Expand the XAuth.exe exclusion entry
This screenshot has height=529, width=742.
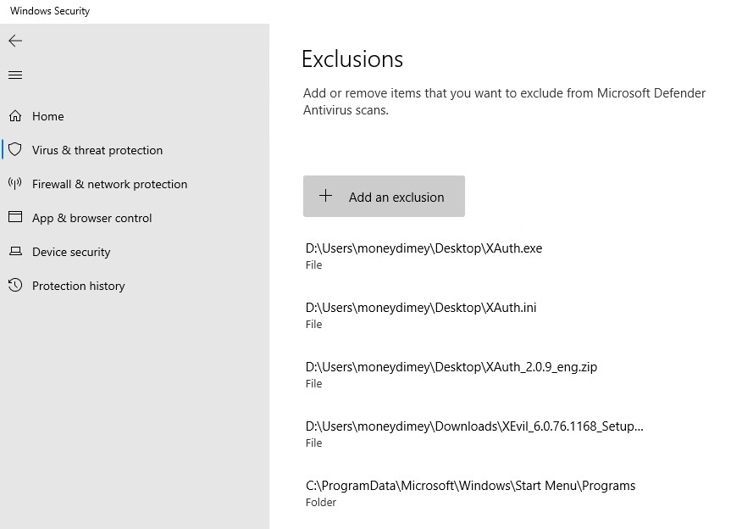click(473, 256)
